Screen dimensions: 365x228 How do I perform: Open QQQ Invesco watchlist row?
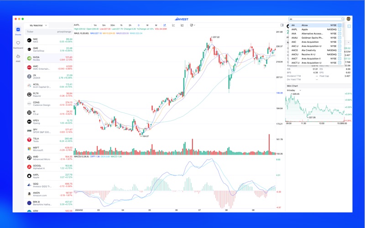tap(49, 185)
